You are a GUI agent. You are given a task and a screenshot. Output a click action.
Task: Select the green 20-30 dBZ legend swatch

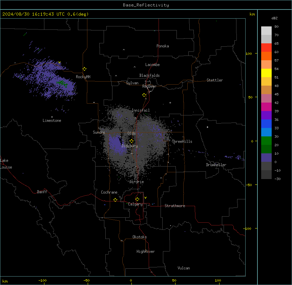(x=266, y=141)
